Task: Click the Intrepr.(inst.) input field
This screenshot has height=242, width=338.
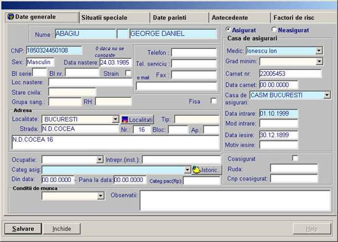Action: (181, 160)
